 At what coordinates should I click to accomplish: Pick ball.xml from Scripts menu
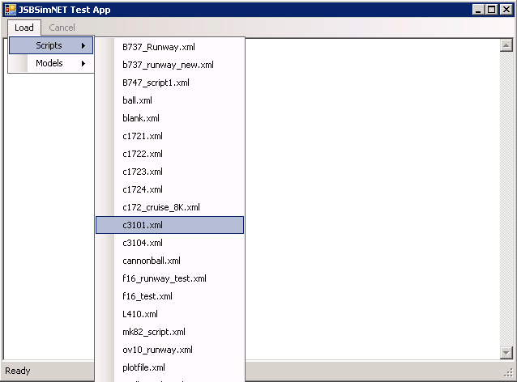click(137, 100)
